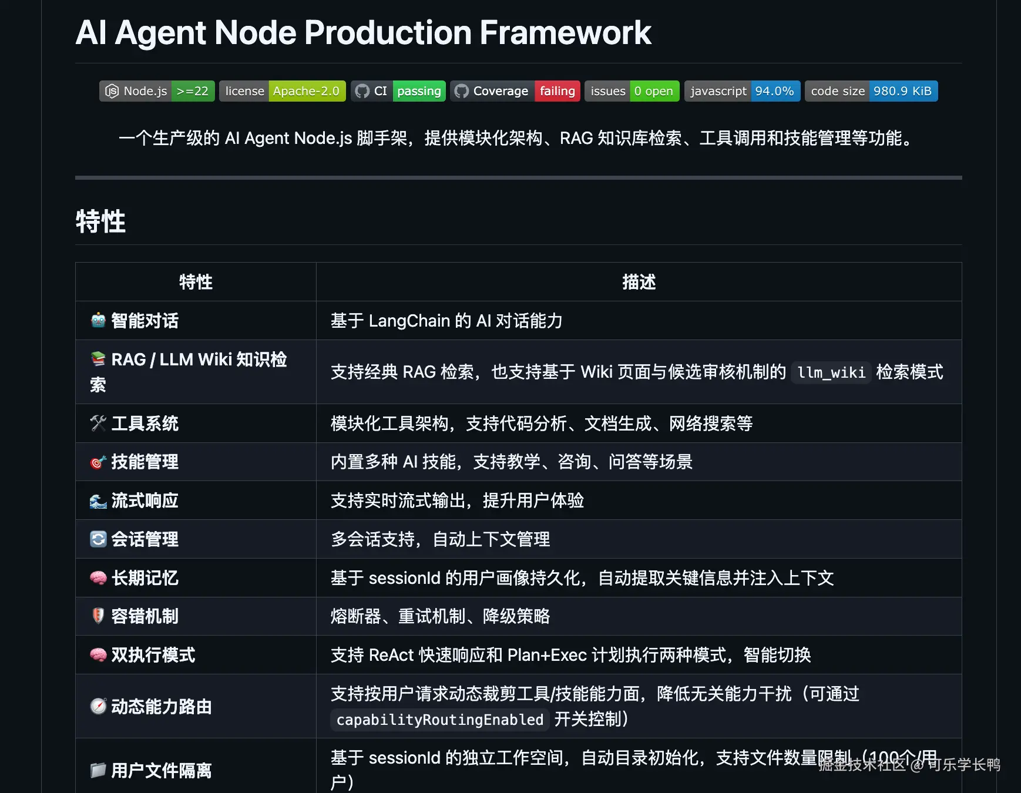Open the Coverage failing badge

coord(515,91)
